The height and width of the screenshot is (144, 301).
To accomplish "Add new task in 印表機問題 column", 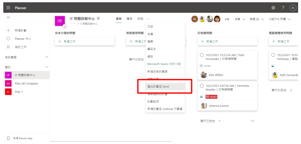I will tap(227, 41).
